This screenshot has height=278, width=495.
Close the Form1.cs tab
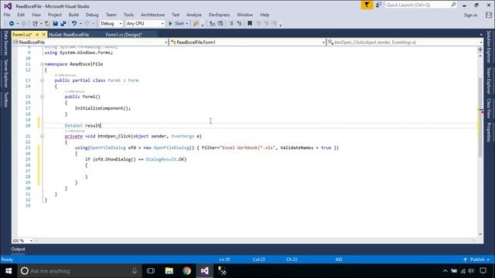tap(44, 34)
